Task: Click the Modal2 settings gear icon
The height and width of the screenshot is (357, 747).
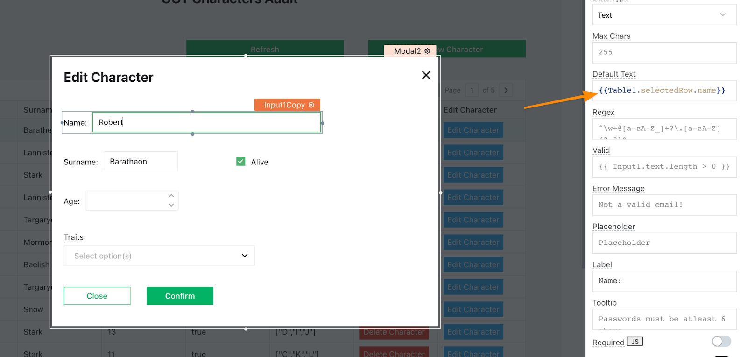Action: 427,51
